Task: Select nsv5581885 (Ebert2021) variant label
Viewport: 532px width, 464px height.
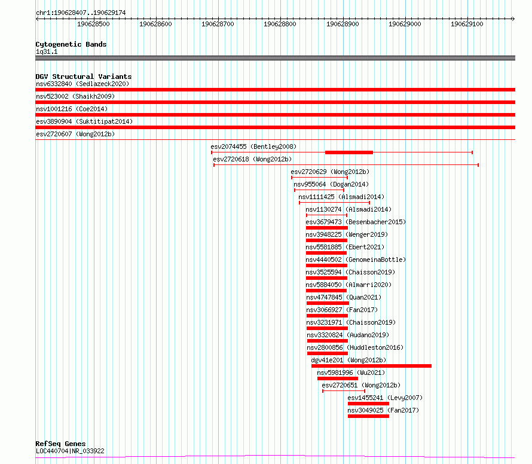Action: click(345, 247)
